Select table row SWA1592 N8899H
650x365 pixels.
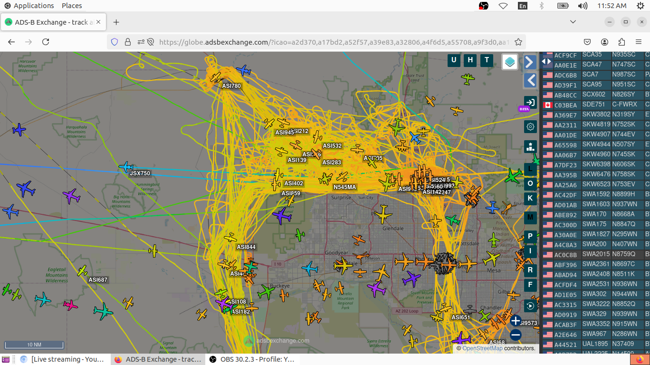coord(596,194)
